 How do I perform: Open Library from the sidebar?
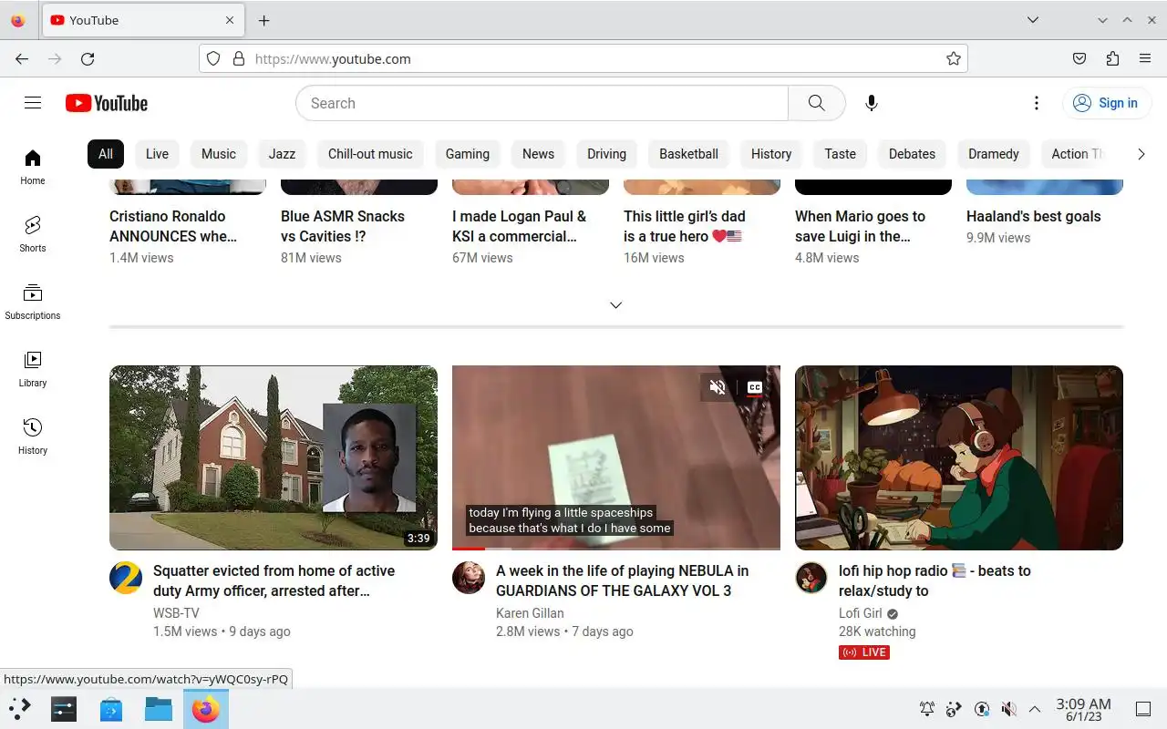[x=33, y=369]
